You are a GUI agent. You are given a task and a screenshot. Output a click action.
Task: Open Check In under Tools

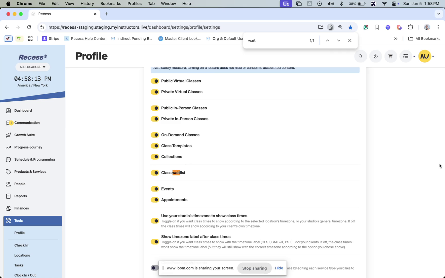coord(21,245)
